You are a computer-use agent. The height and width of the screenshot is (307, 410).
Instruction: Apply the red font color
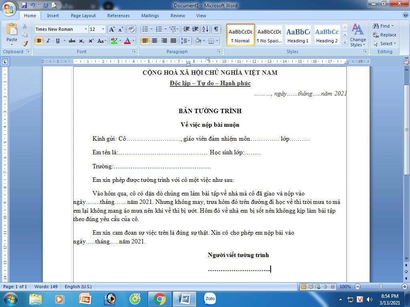(x=127, y=41)
